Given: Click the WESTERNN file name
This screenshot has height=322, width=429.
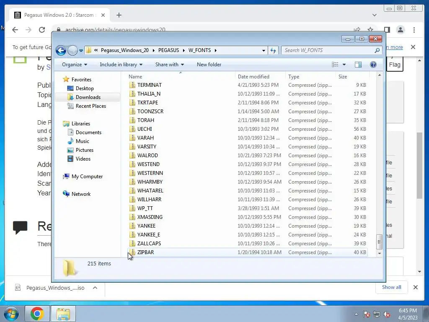Looking at the screenshot, I should click(x=150, y=173).
